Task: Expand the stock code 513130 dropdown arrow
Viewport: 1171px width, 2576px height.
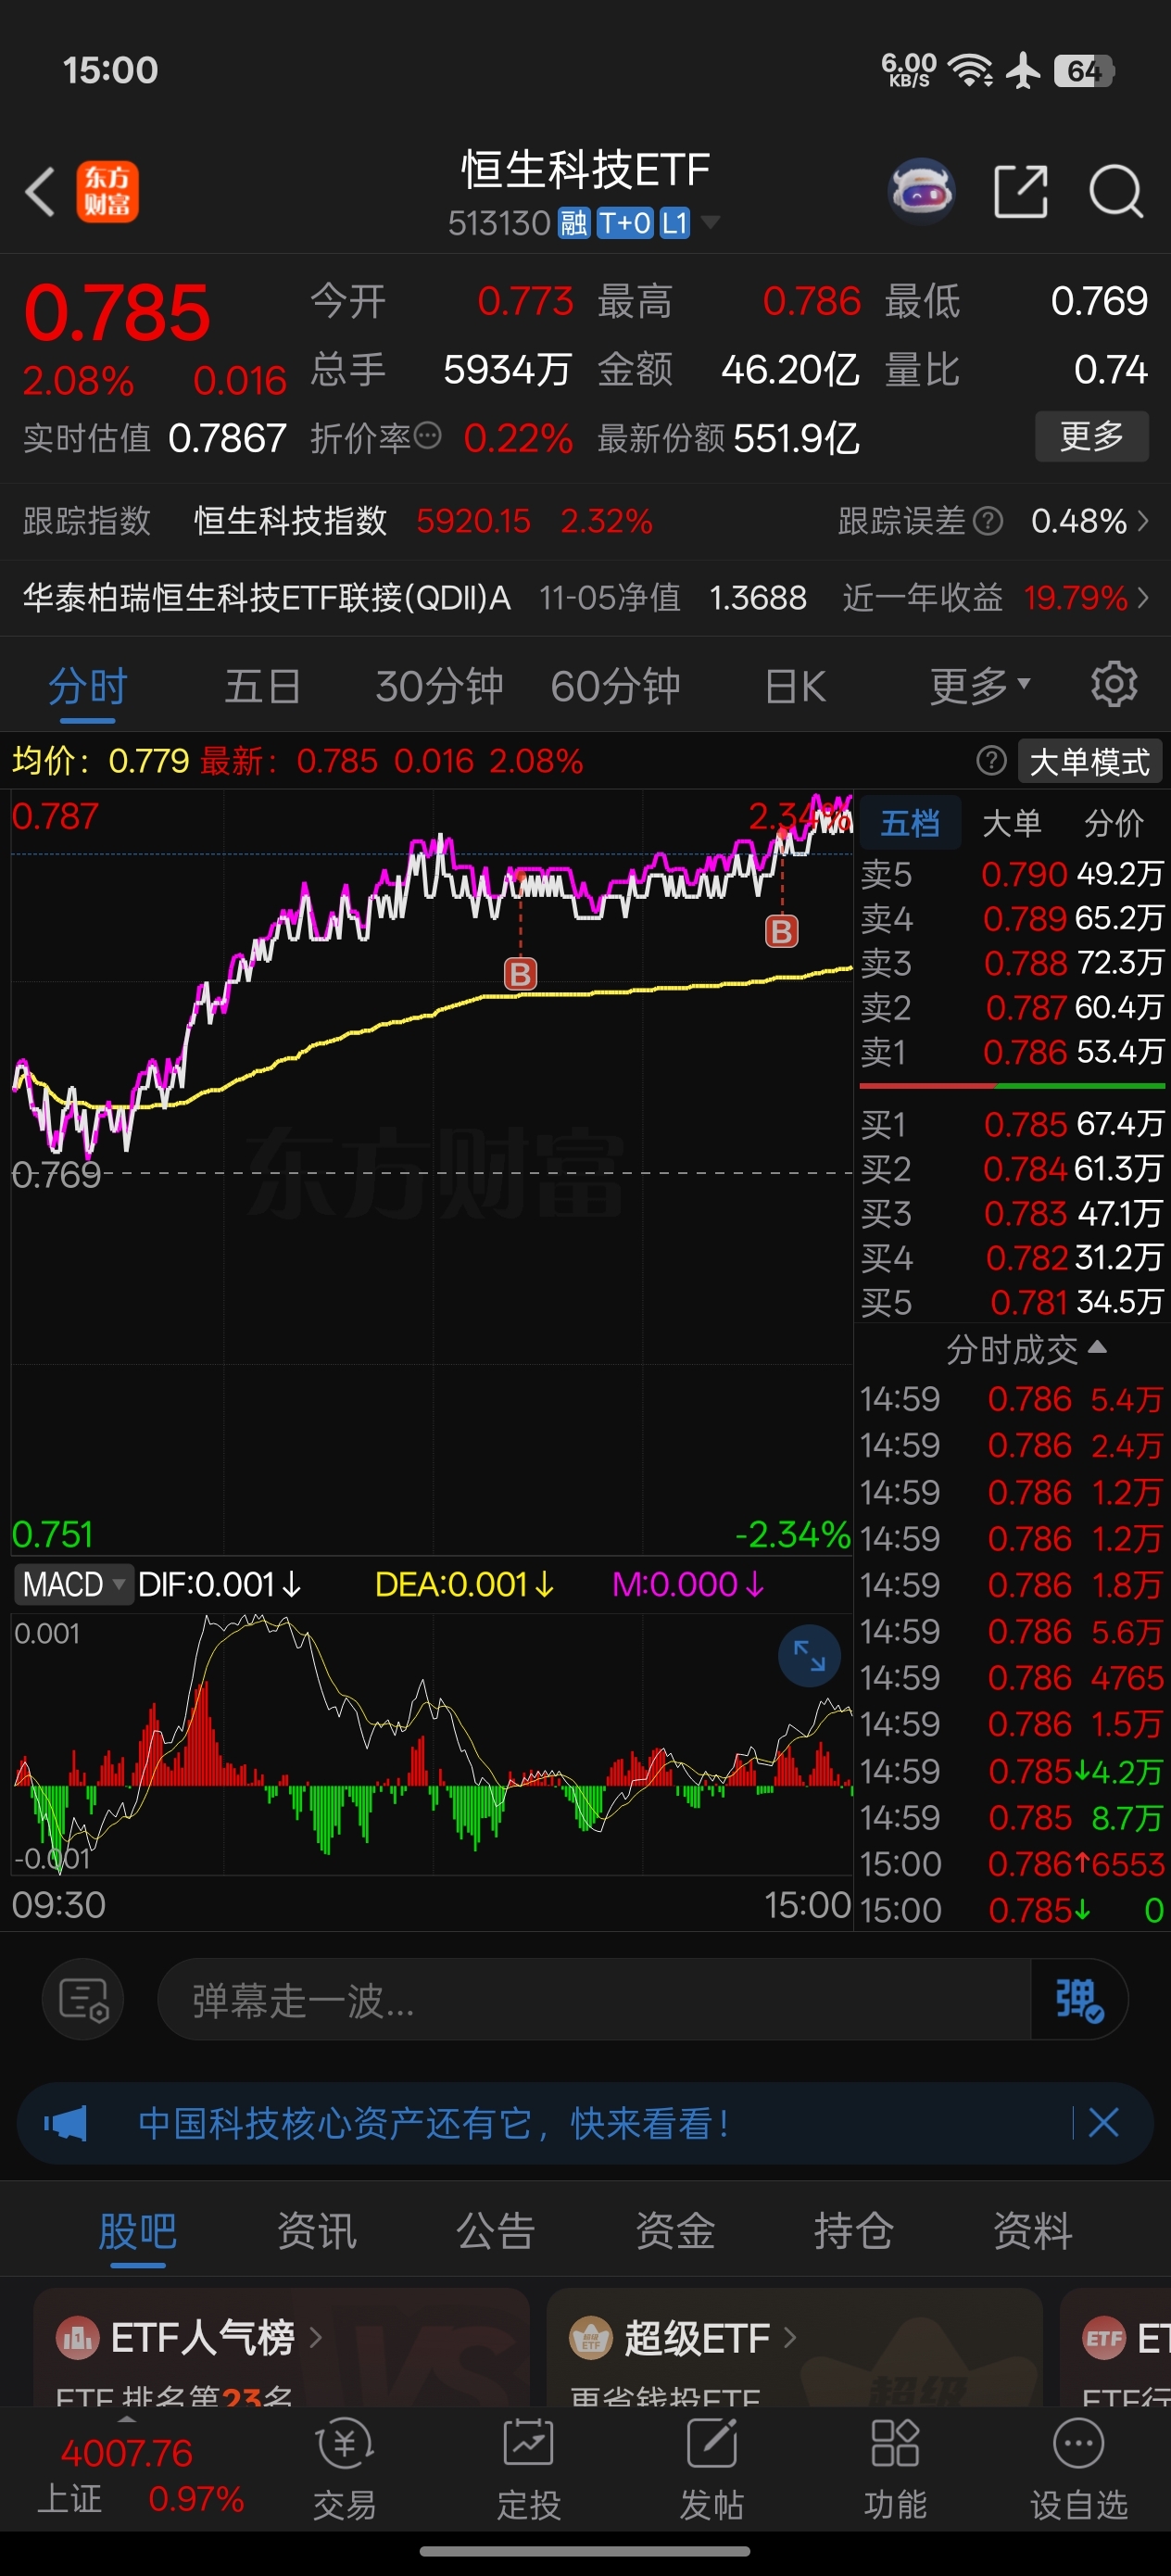Action: pos(709,222)
